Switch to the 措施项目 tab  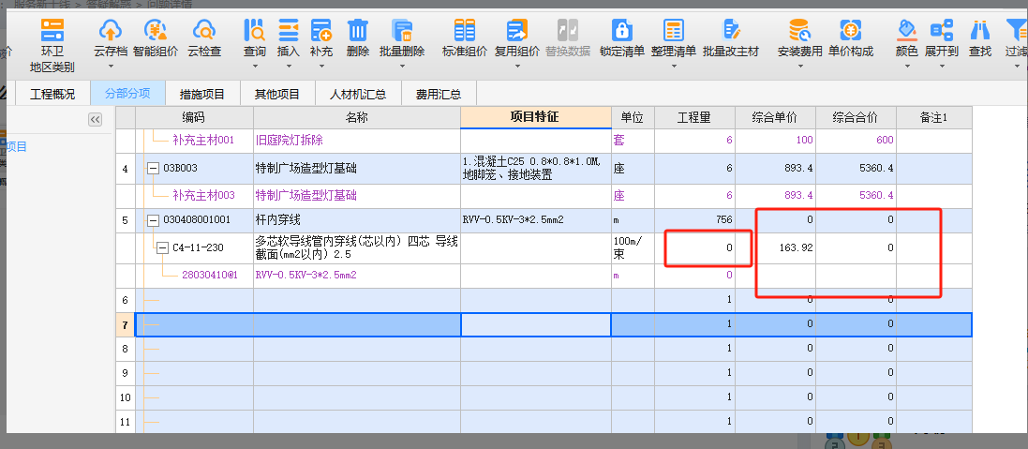tap(202, 94)
